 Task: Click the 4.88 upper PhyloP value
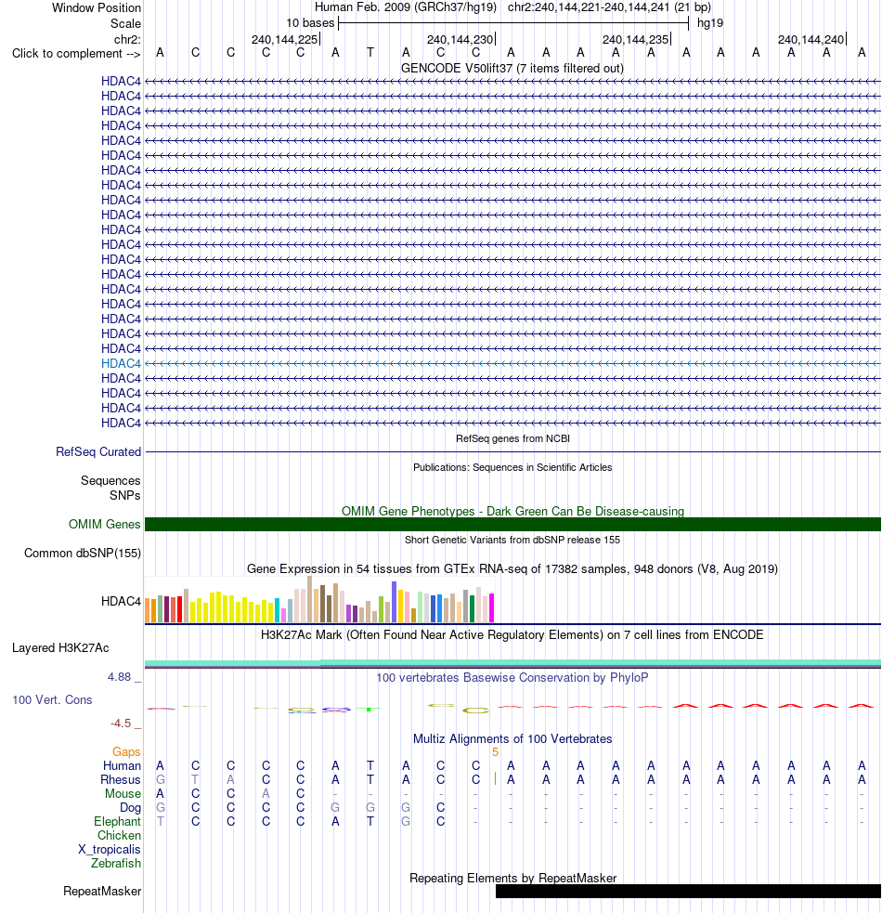pos(120,677)
